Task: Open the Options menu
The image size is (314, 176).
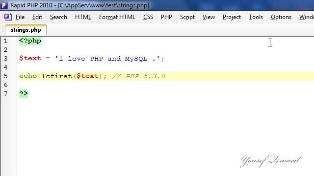Action: point(281,17)
